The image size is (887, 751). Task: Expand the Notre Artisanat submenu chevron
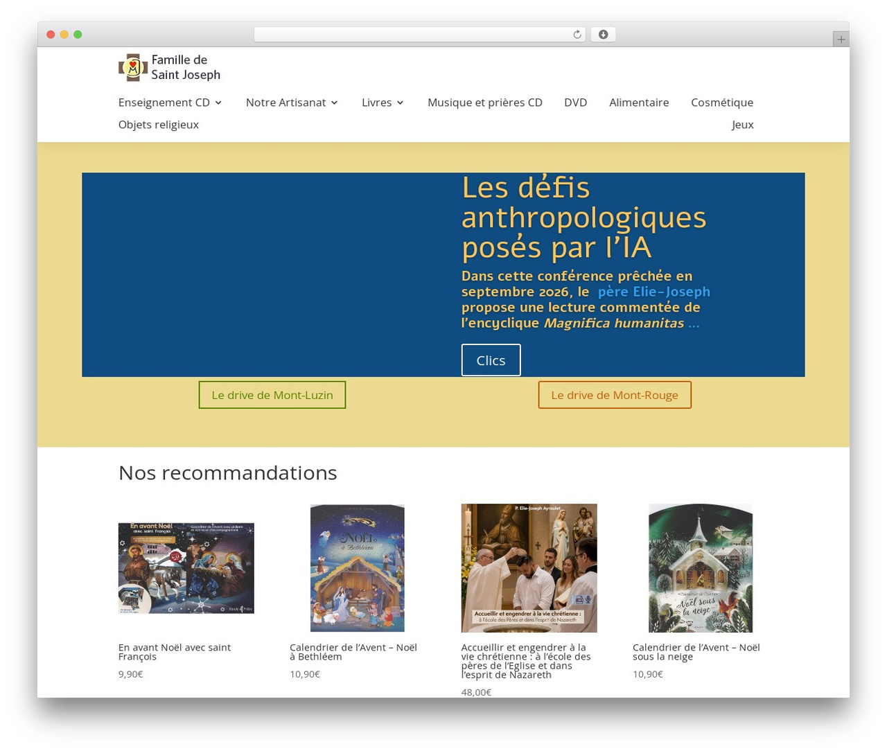[334, 103]
